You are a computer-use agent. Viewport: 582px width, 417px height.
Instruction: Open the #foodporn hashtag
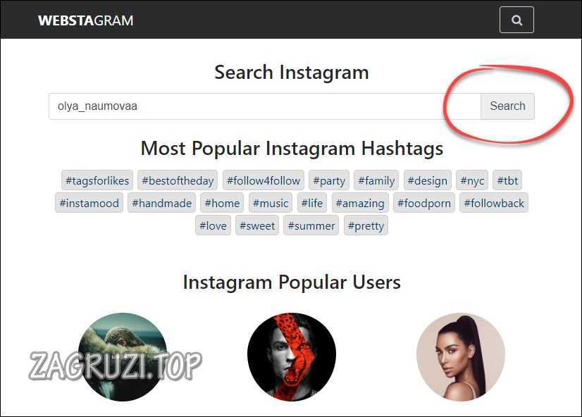[424, 203]
